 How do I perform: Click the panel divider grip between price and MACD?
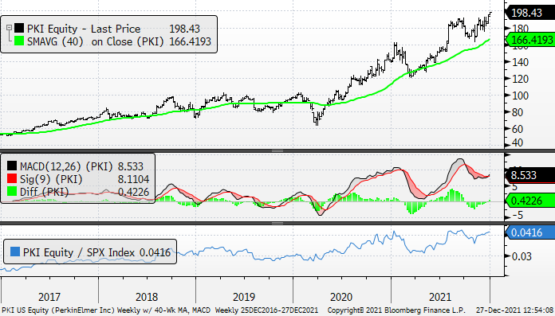point(277,151)
